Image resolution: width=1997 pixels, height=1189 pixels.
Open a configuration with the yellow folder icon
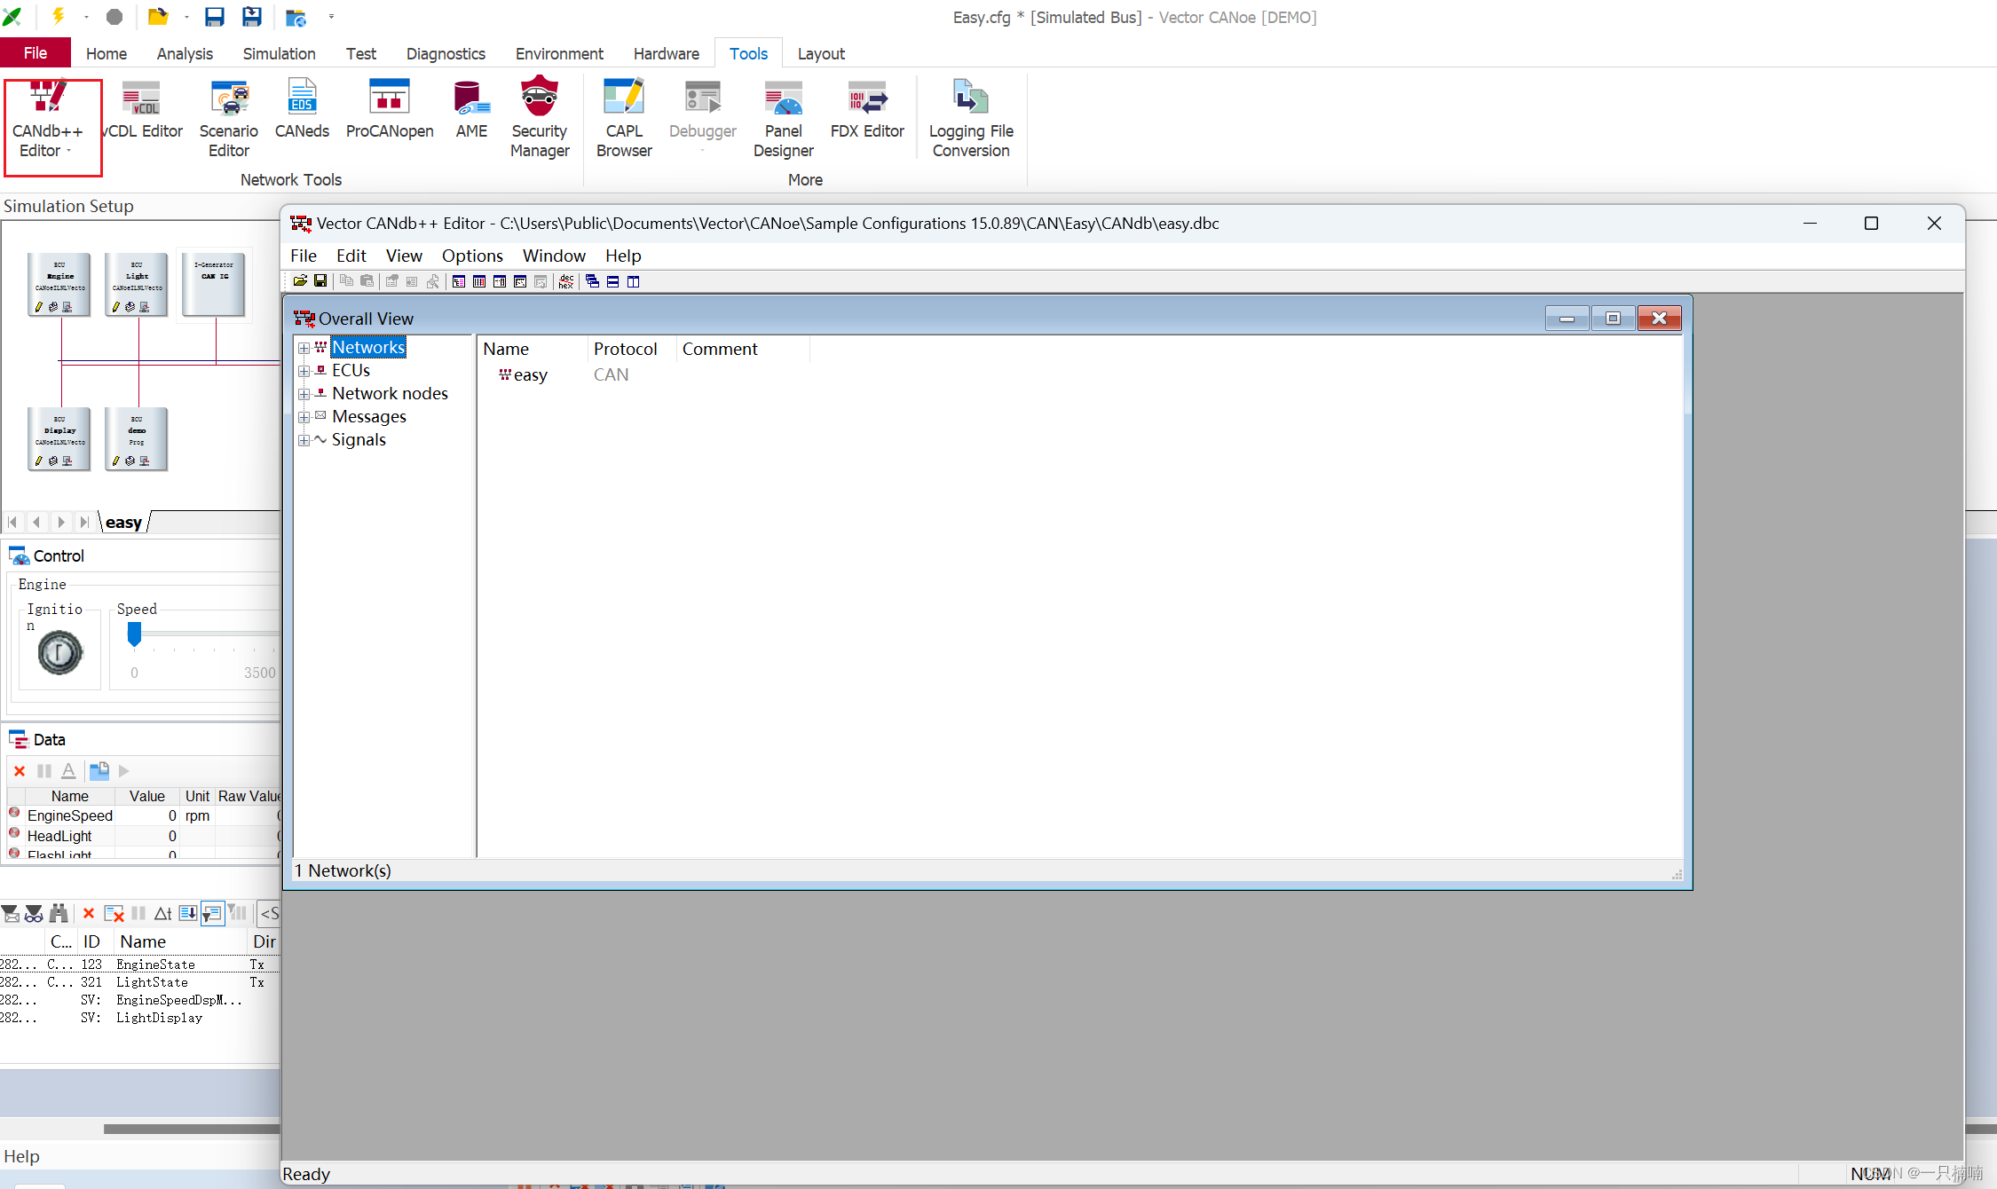[x=158, y=16]
